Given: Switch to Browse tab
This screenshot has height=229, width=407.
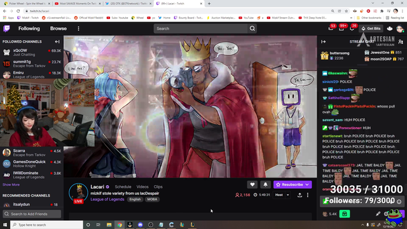Looking at the screenshot, I should [x=59, y=29].
